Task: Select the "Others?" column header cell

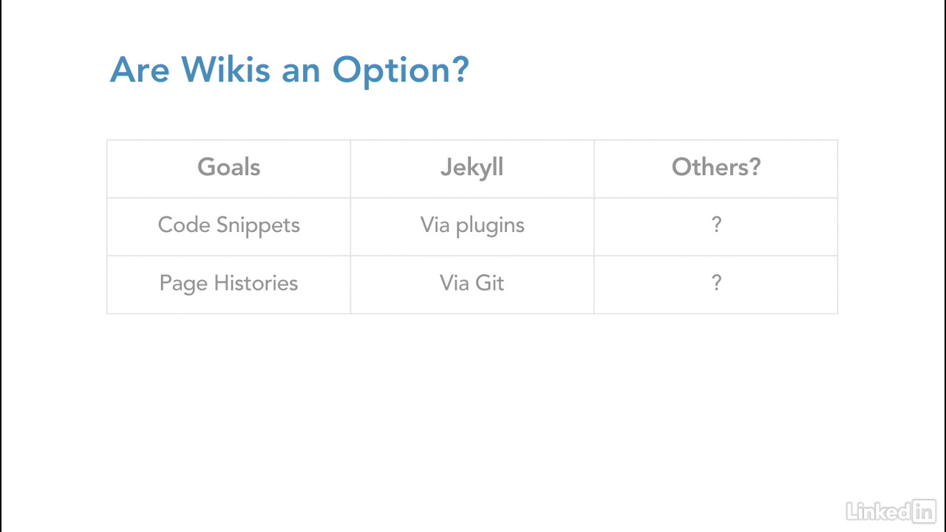Action: (x=715, y=167)
